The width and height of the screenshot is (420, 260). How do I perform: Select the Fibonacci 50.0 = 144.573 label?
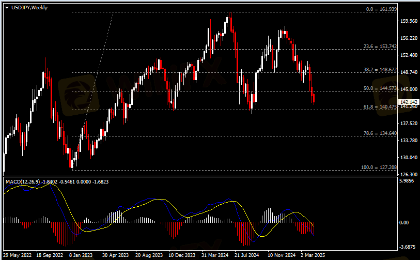tap(380, 88)
